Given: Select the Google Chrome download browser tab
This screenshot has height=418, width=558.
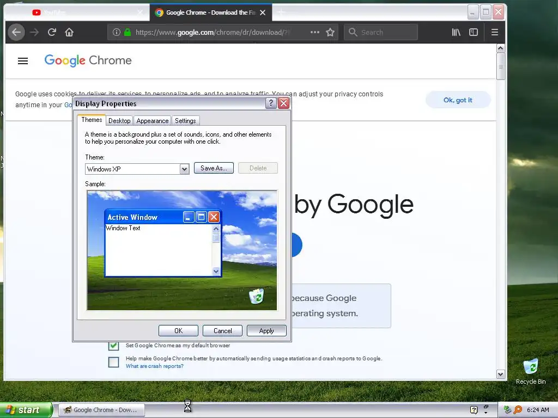Looking at the screenshot, I should point(211,13).
